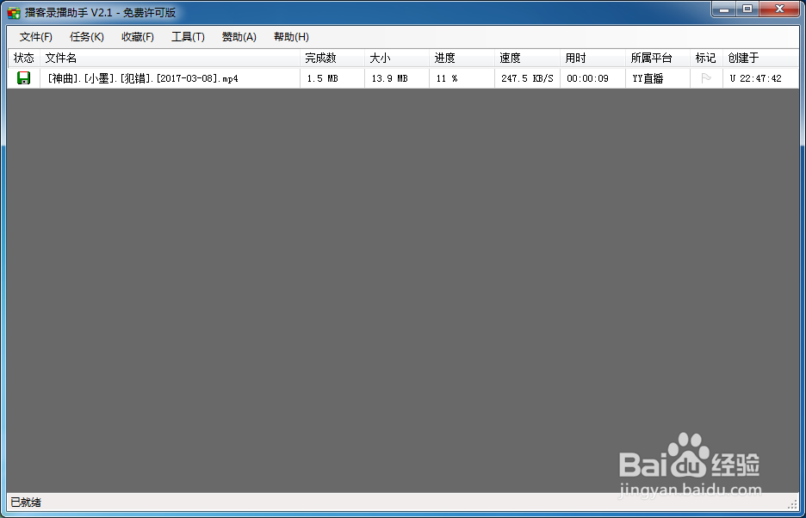The width and height of the screenshot is (806, 518).
Task: Open the 收藏(F) menu
Action: point(138,37)
